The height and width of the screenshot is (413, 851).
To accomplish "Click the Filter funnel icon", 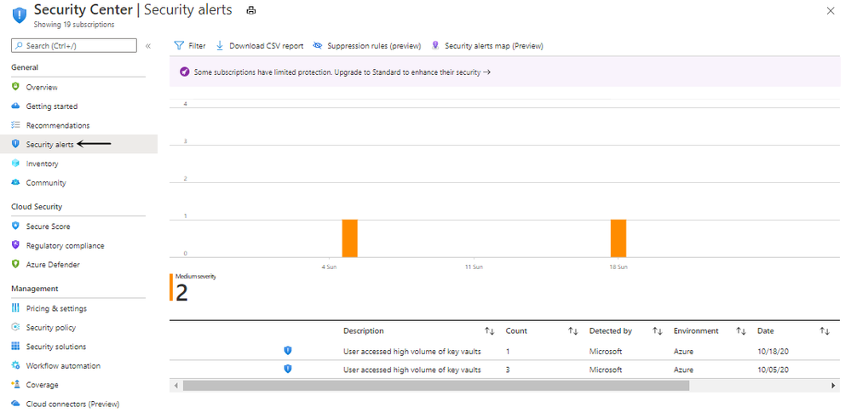I will click(x=179, y=46).
